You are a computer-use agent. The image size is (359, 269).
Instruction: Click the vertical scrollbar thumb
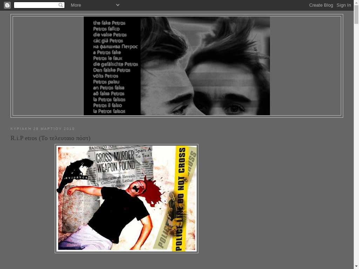[356, 14]
